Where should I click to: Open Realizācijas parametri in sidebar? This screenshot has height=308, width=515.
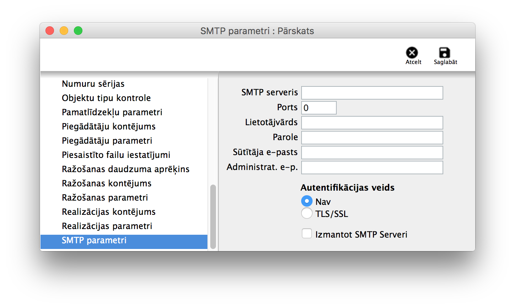(107, 226)
